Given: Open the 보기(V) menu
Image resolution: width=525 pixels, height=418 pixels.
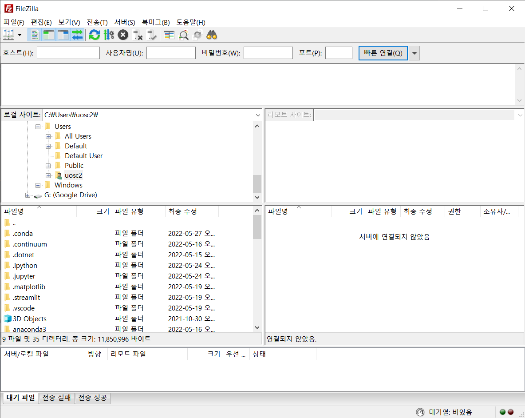Looking at the screenshot, I should pyautogui.click(x=69, y=22).
